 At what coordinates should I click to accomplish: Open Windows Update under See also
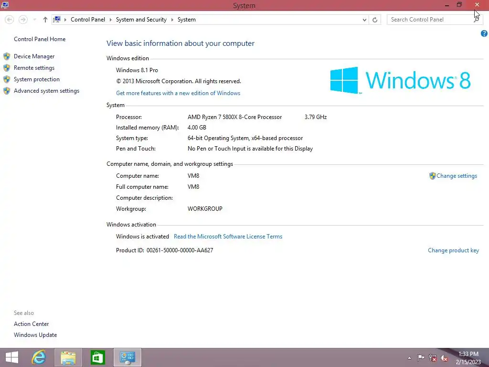point(35,335)
